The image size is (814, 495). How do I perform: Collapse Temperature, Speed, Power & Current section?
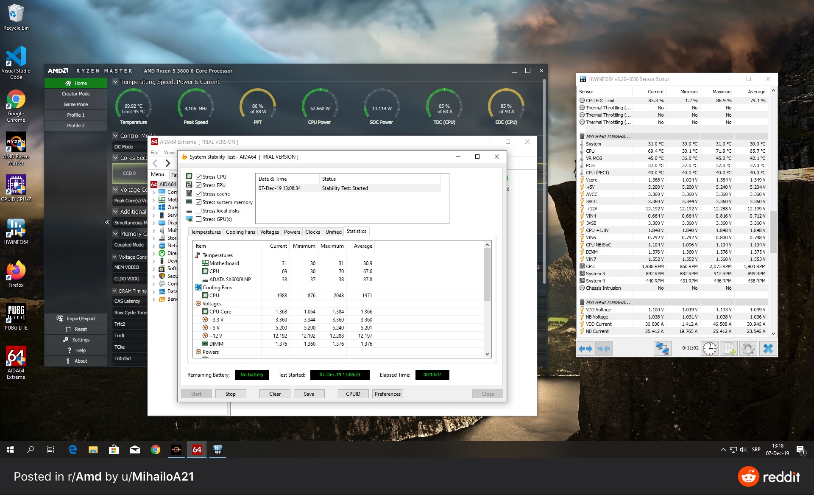(115, 82)
